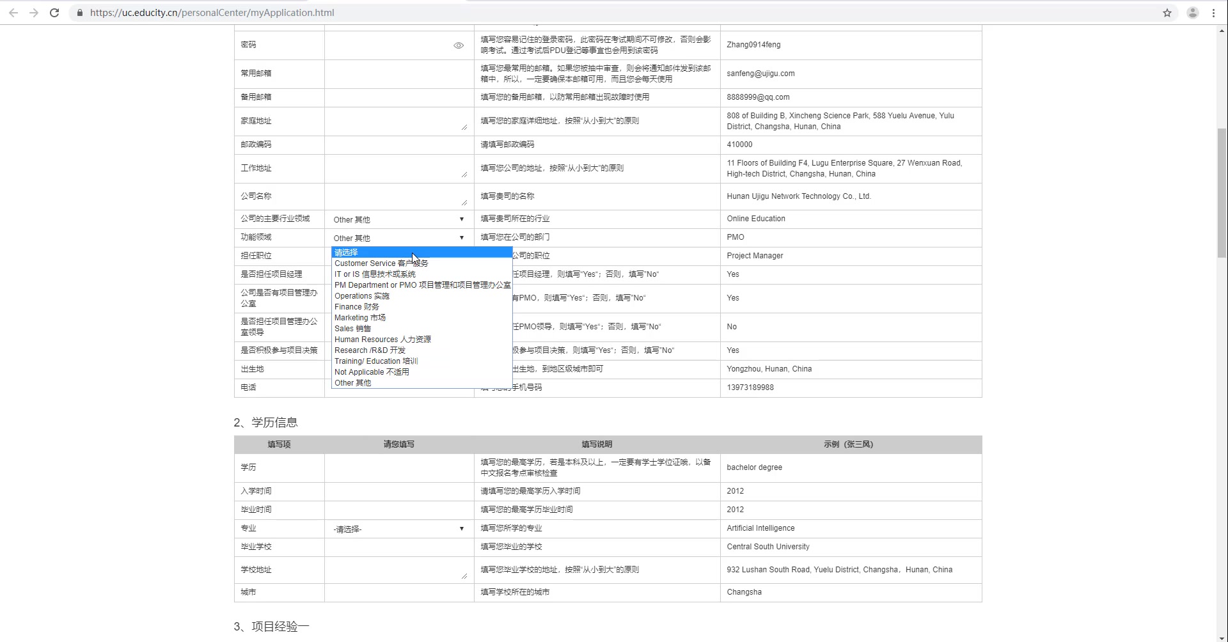
Task: Click the 3、项目经验一 section heading
Action: point(271,627)
